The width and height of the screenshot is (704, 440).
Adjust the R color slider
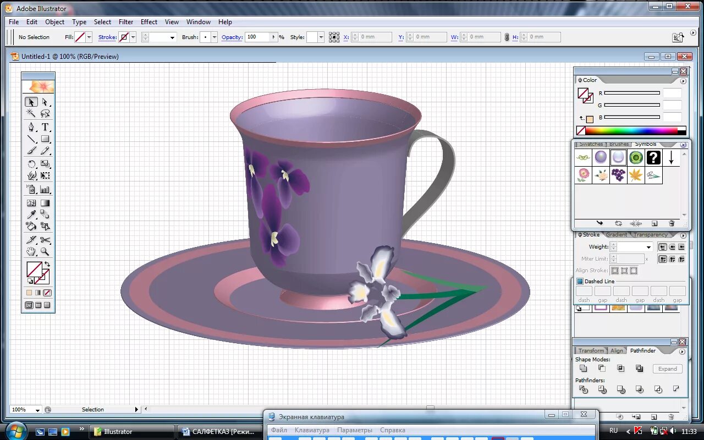(632, 93)
